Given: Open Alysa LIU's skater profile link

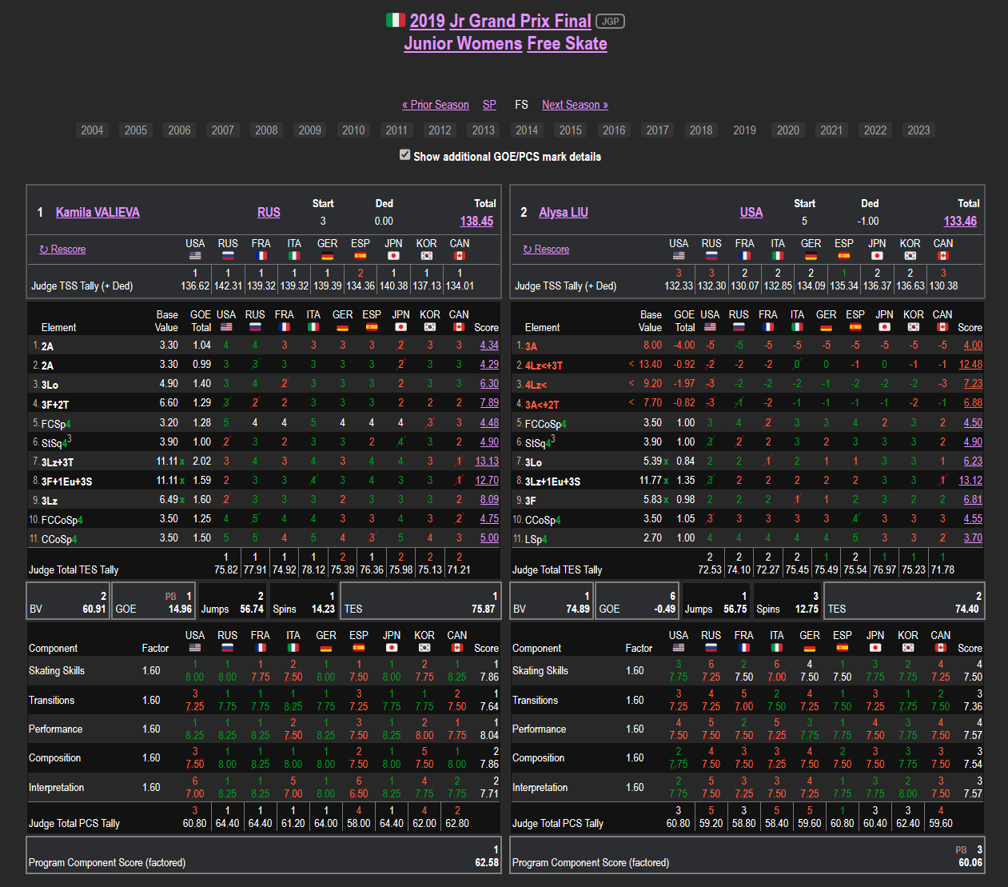Looking at the screenshot, I should [x=564, y=212].
